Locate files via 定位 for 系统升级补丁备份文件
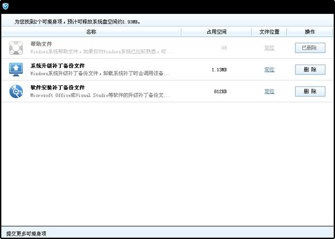 click(269, 70)
